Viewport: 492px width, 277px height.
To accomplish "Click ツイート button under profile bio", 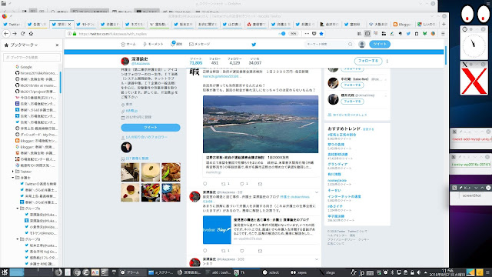I will 151,128.
